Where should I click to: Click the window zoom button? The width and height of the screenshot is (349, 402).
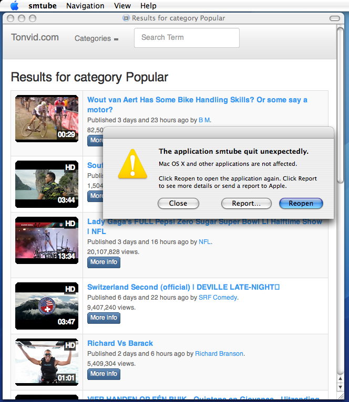click(33, 18)
